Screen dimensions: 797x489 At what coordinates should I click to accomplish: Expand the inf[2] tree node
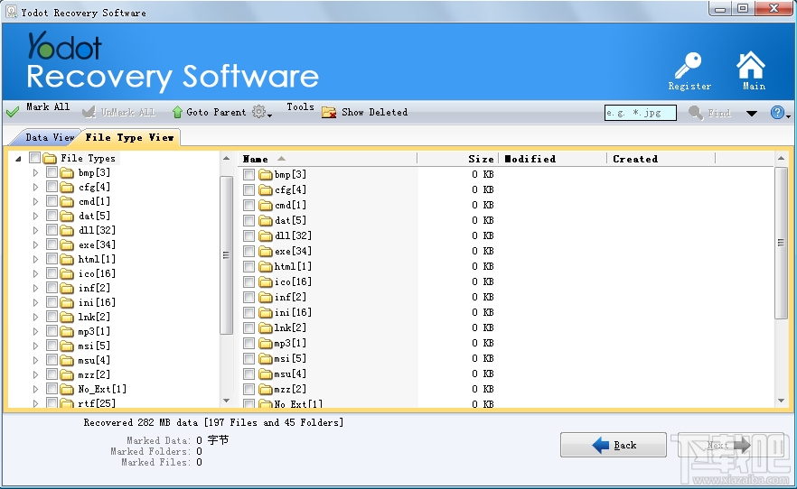click(35, 288)
